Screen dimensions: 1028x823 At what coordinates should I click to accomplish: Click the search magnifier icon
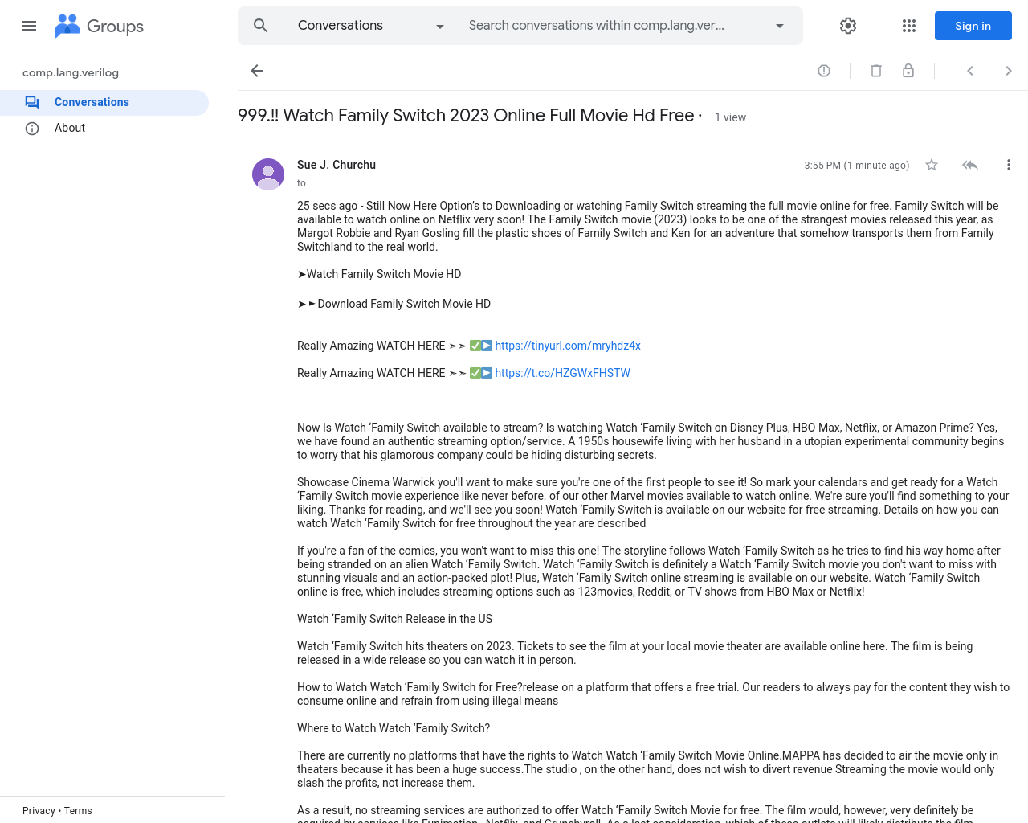pos(261,26)
